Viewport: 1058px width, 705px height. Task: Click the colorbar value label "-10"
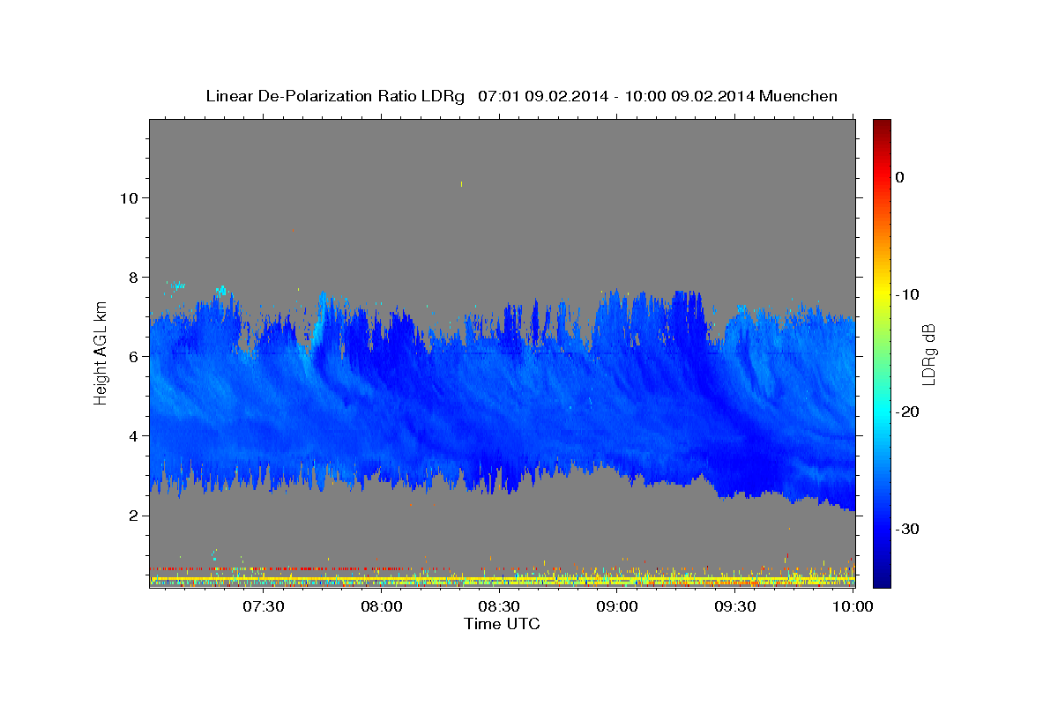pyautogui.click(x=908, y=294)
